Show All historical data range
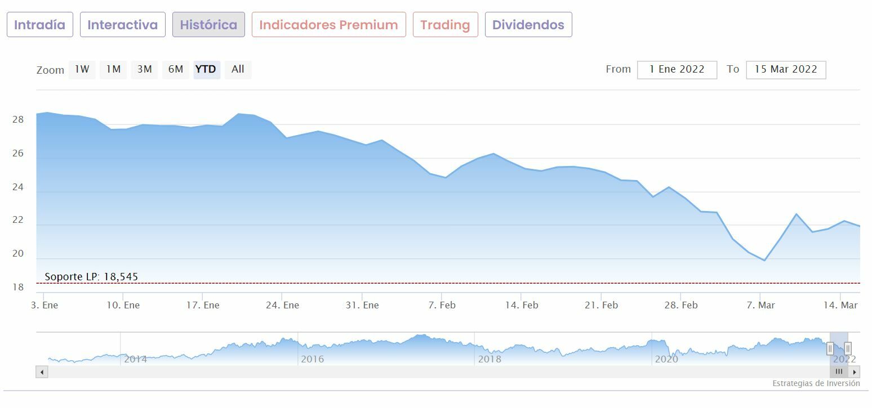This screenshot has width=872, height=408. (238, 69)
